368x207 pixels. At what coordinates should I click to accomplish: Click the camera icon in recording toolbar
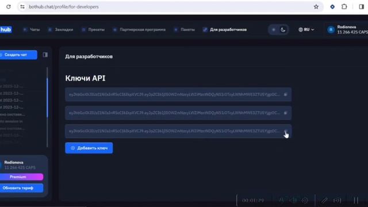click(337, 201)
